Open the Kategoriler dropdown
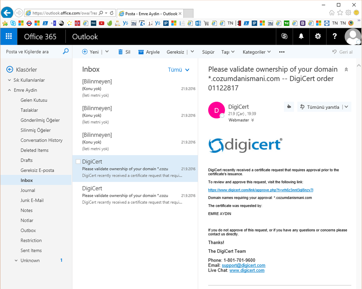 click(256, 52)
